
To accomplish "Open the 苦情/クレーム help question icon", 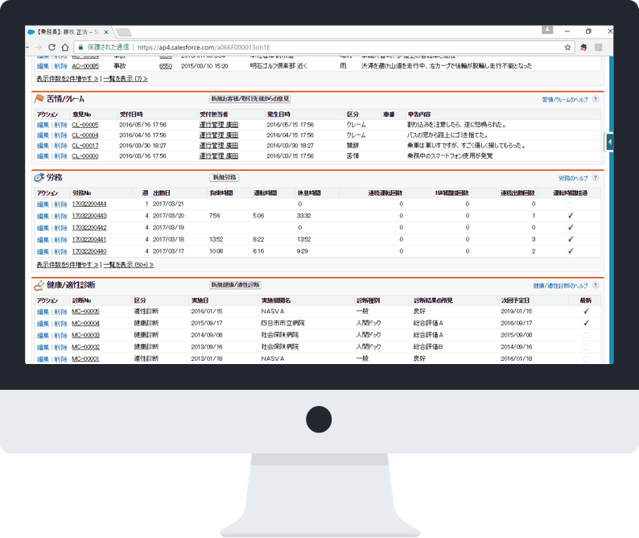I will click(596, 99).
